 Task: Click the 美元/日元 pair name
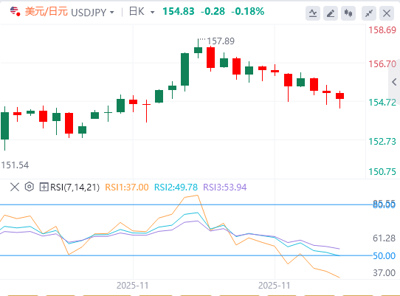46,12
